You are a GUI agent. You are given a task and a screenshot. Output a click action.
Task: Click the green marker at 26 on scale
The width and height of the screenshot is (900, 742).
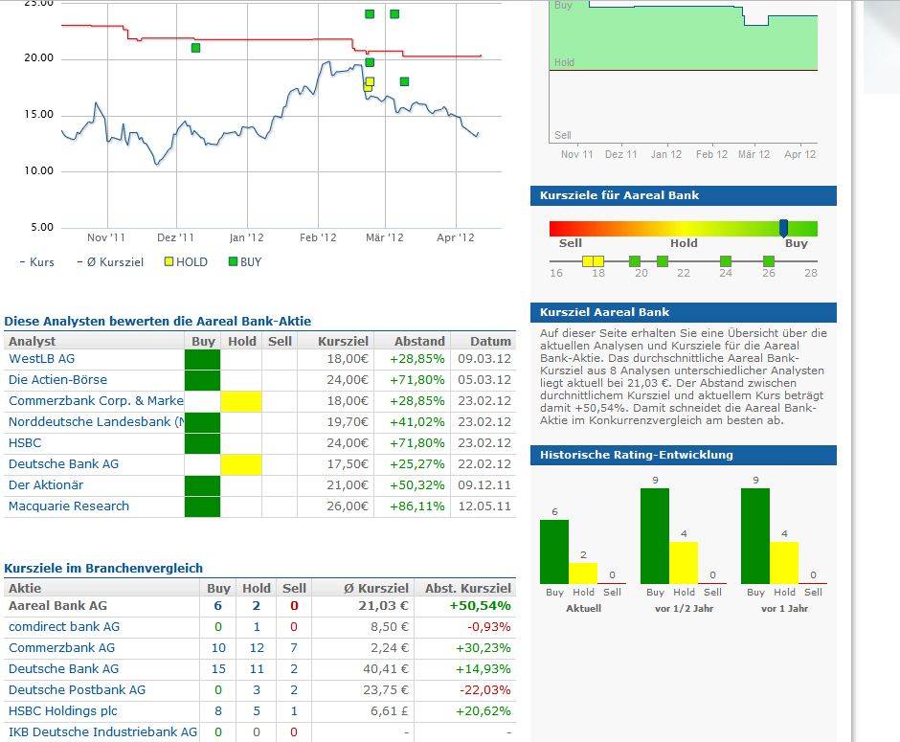769,261
